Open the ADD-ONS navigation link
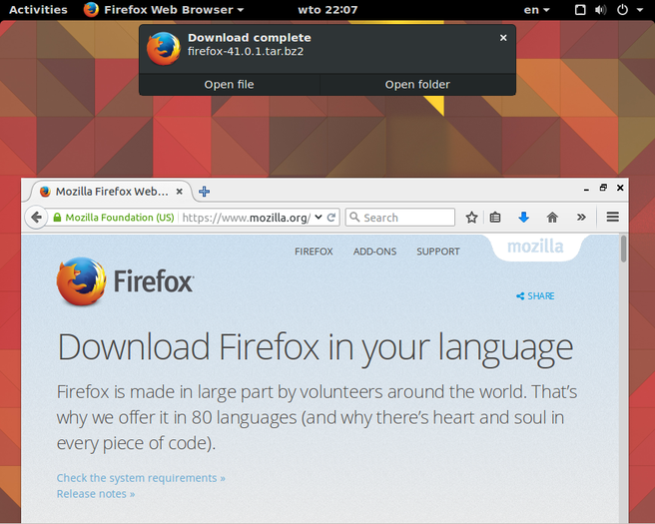Viewport: 655px width, 524px height. (374, 252)
